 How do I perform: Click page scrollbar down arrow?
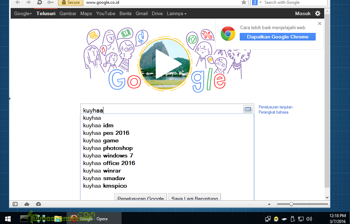(327, 198)
